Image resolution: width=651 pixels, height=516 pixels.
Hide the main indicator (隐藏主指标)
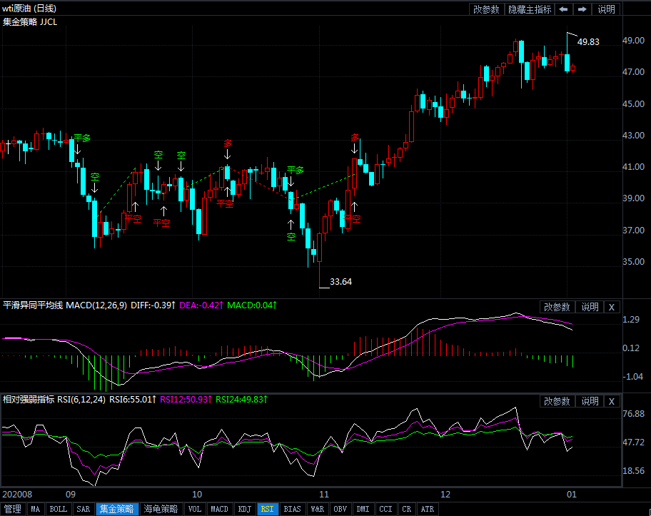(530, 9)
